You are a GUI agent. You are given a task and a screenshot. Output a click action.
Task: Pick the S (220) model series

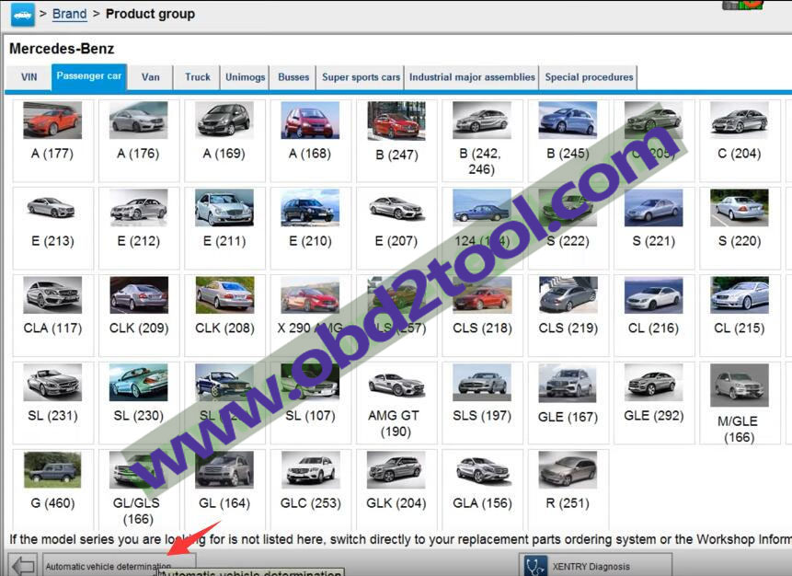(740, 228)
